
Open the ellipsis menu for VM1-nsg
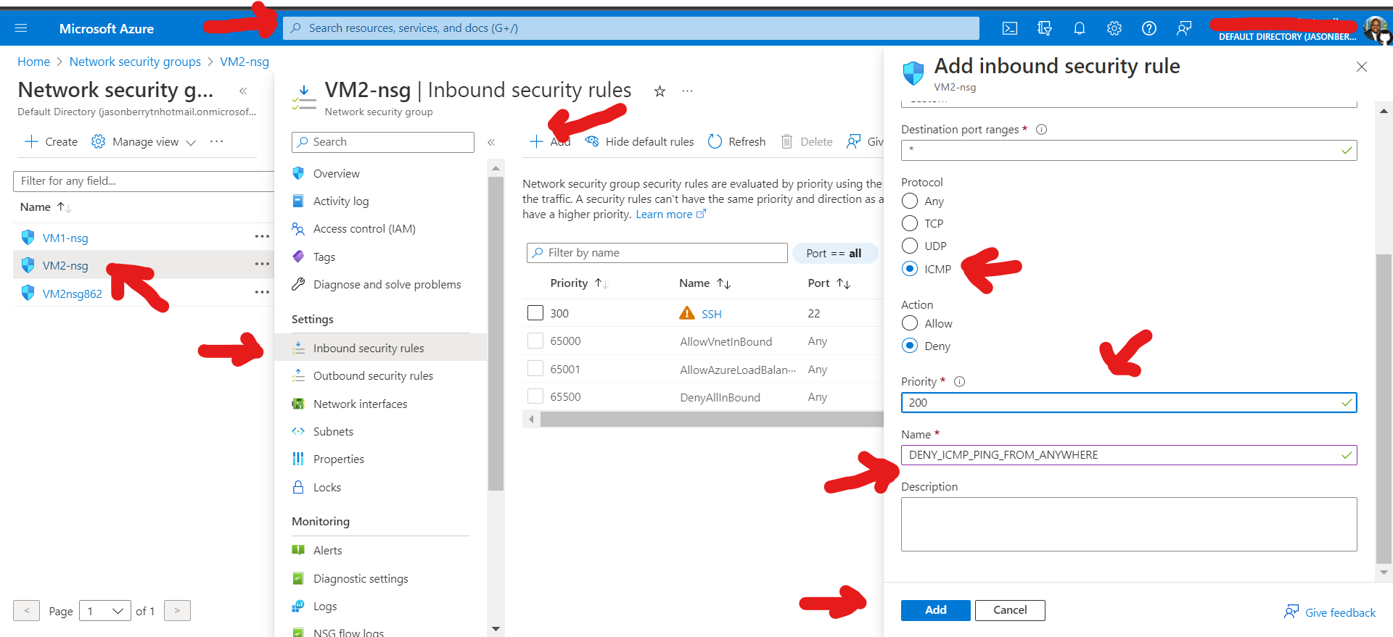(x=262, y=237)
